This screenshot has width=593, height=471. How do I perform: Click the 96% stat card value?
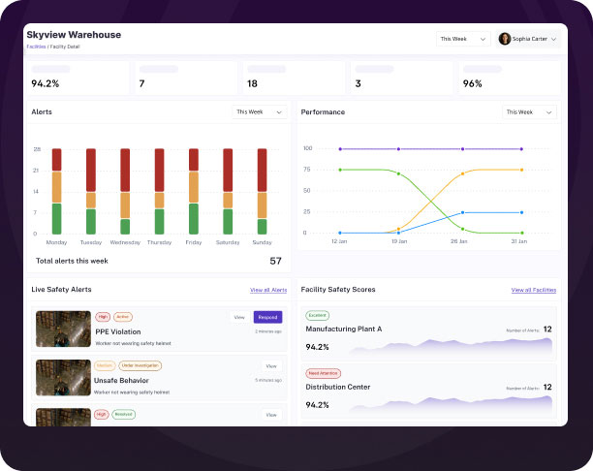pyautogui.click(x=472, y=83)
